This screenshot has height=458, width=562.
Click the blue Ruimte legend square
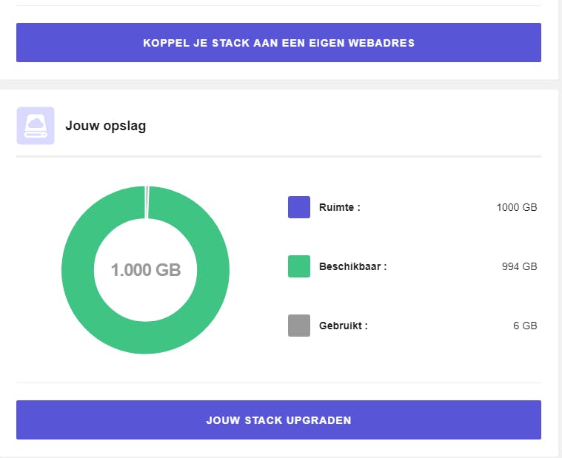click(x=298, y=207)
